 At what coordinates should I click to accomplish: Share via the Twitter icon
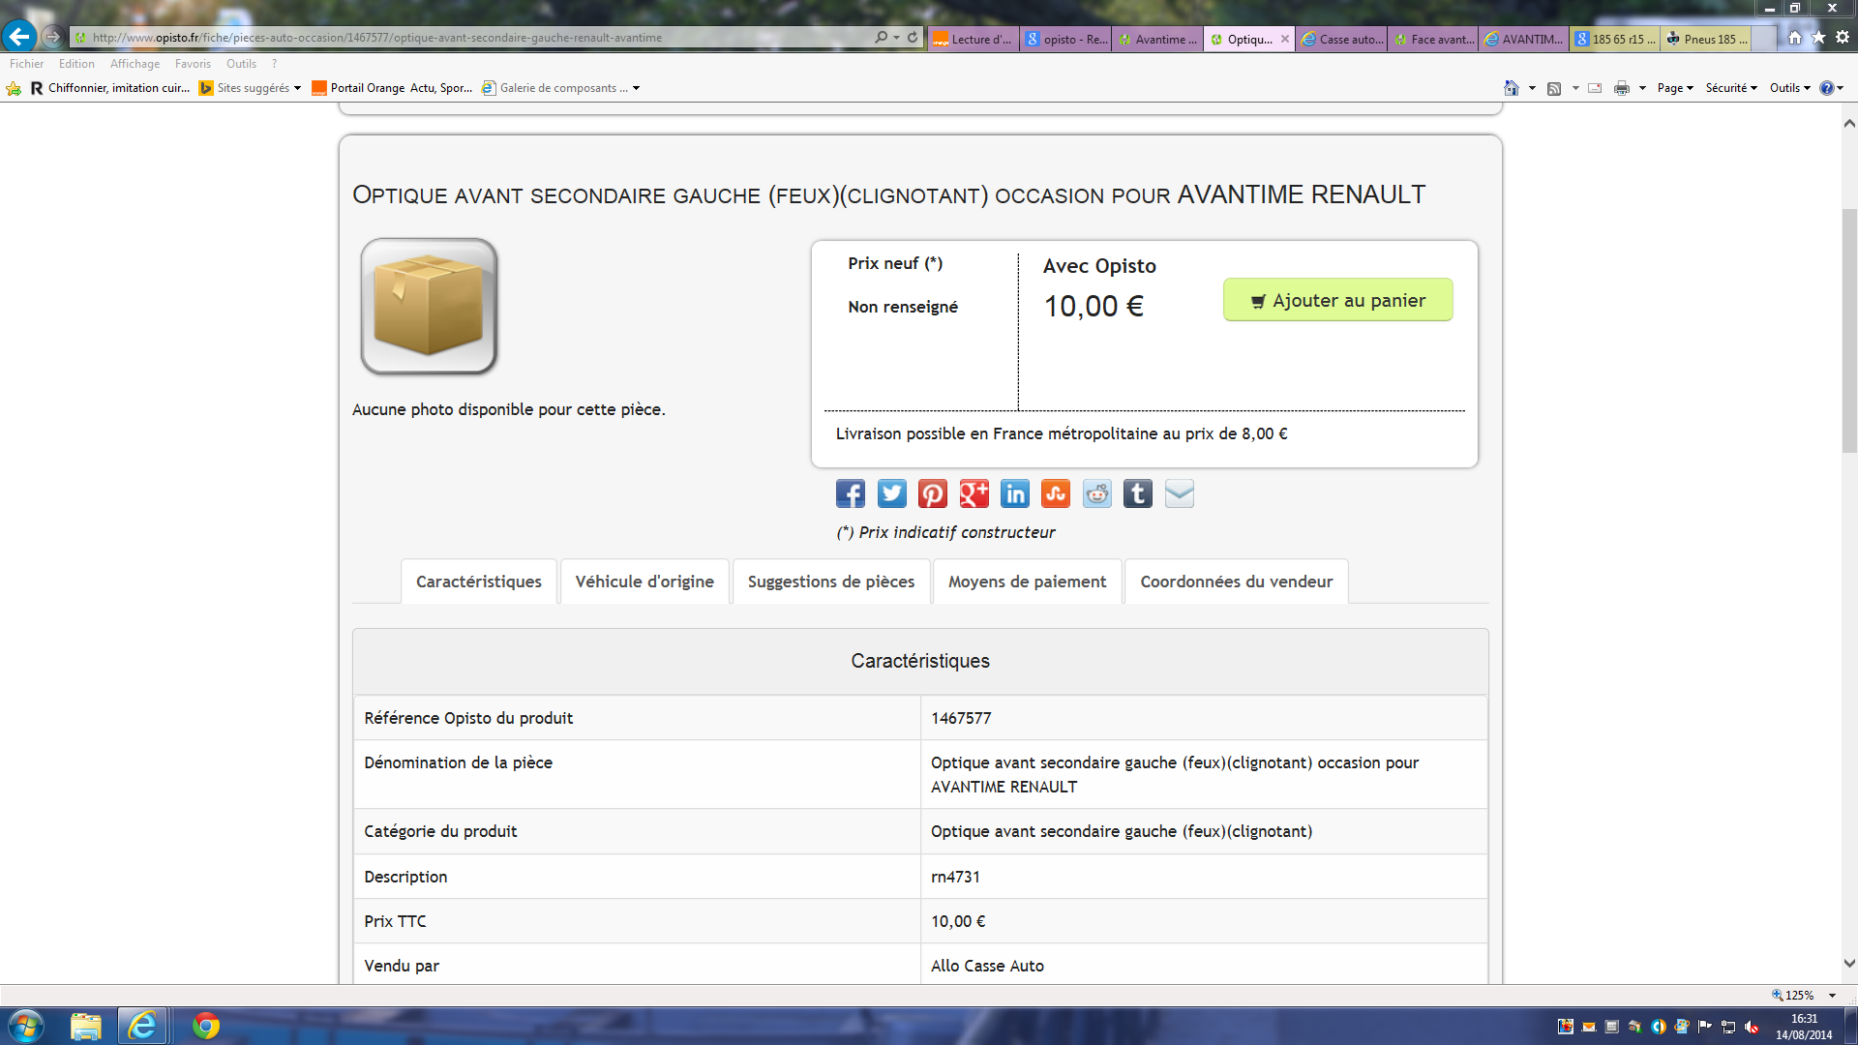(x=891, y=494)
